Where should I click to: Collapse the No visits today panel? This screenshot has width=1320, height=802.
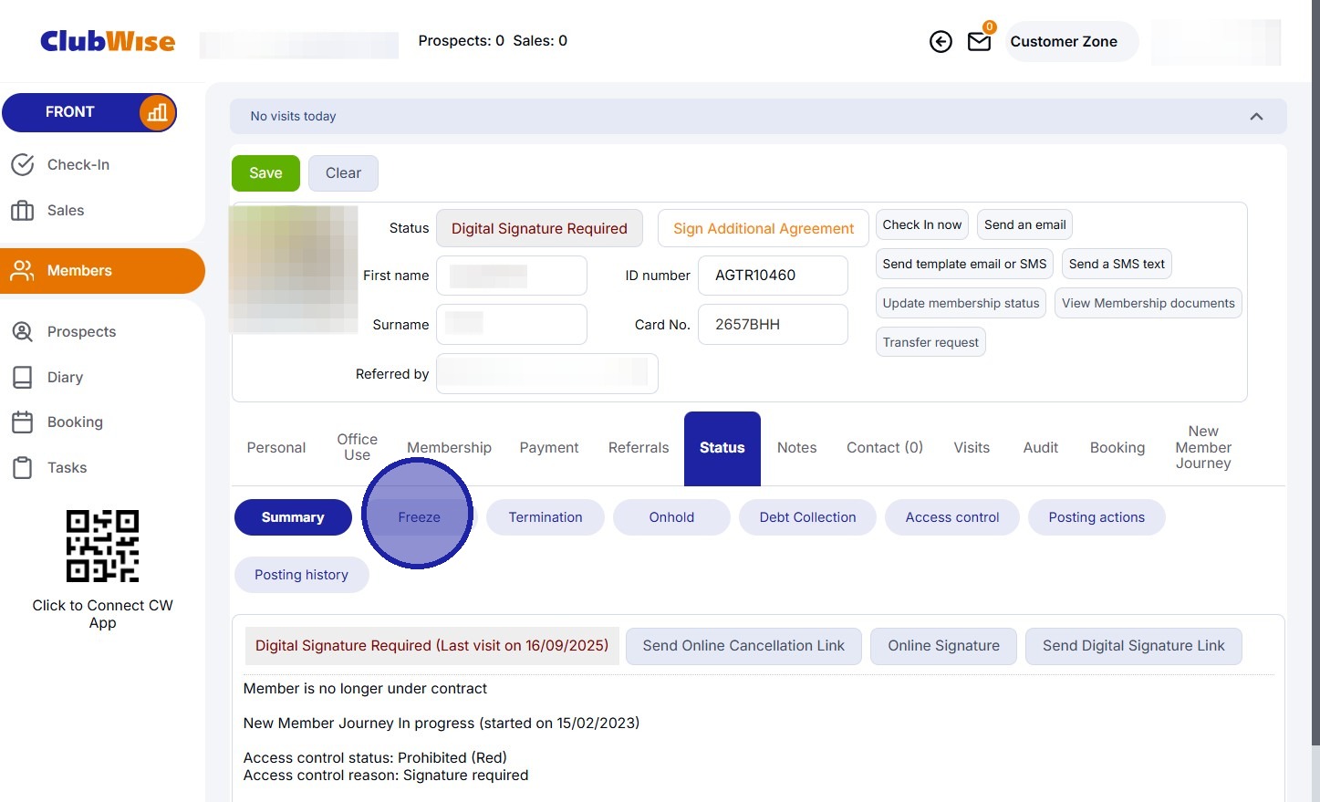pos(1256,117)
